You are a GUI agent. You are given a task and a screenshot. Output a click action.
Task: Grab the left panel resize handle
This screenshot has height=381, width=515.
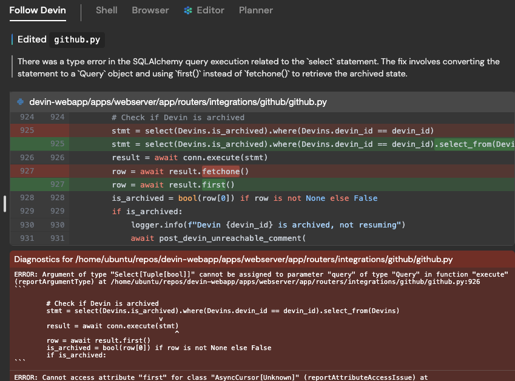pos(5,204)
